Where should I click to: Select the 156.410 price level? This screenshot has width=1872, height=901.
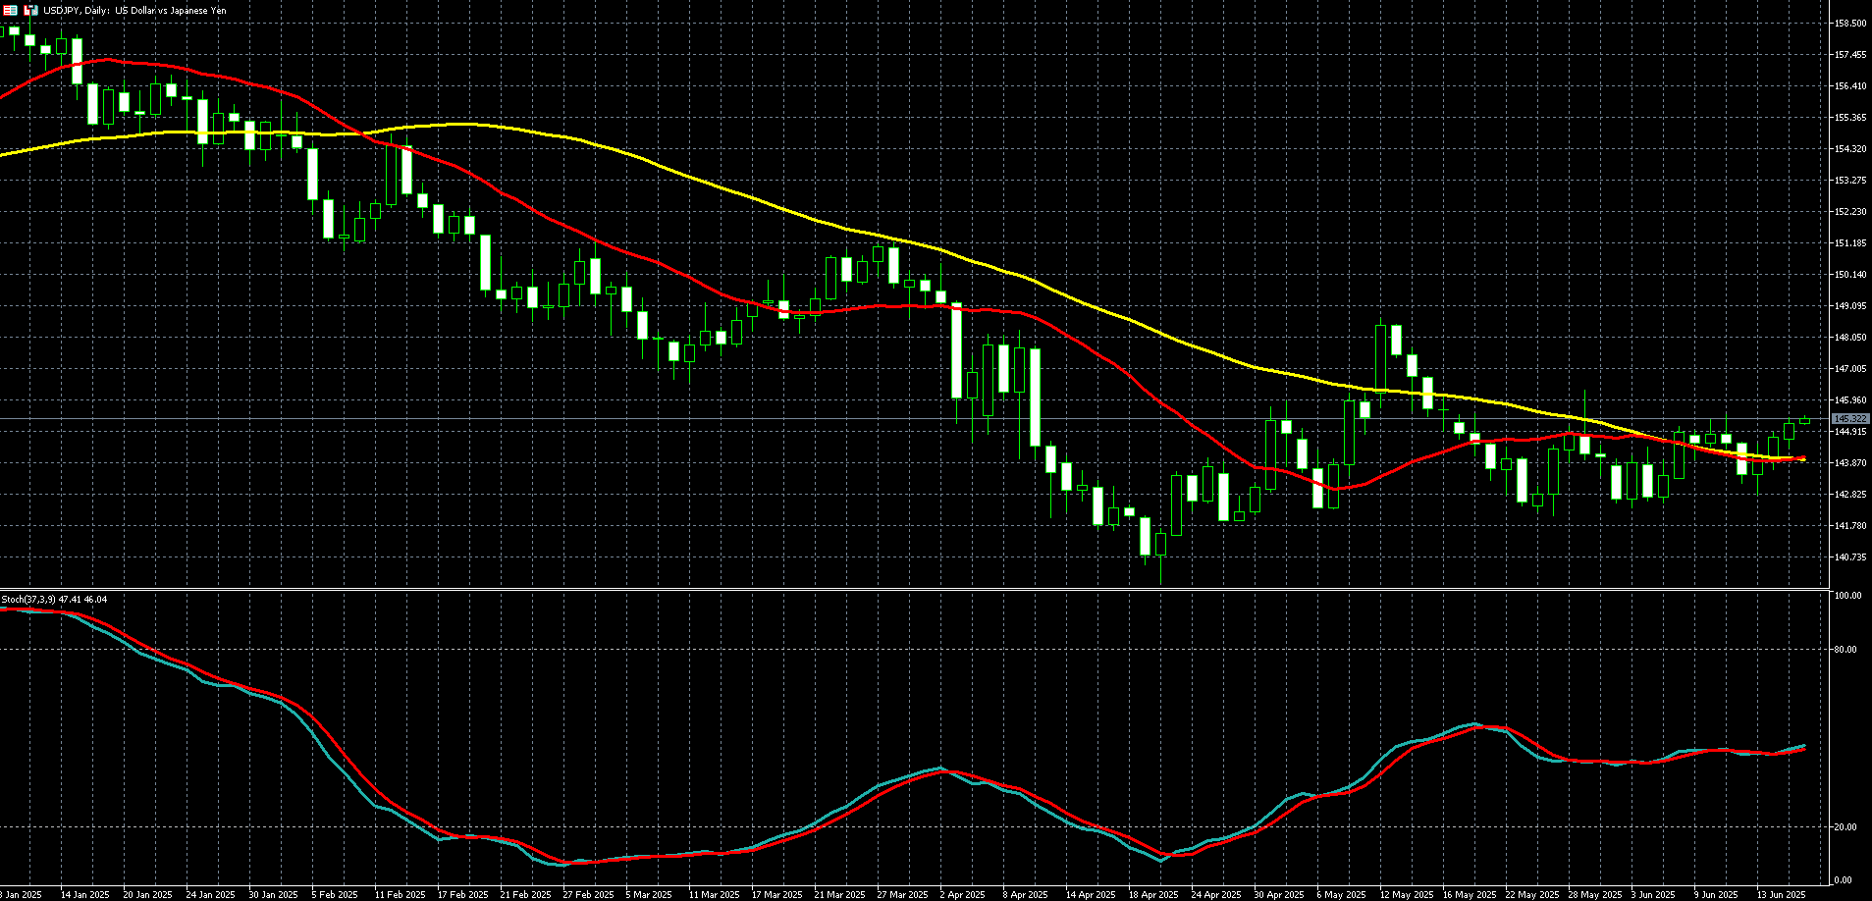(1850, 86)
